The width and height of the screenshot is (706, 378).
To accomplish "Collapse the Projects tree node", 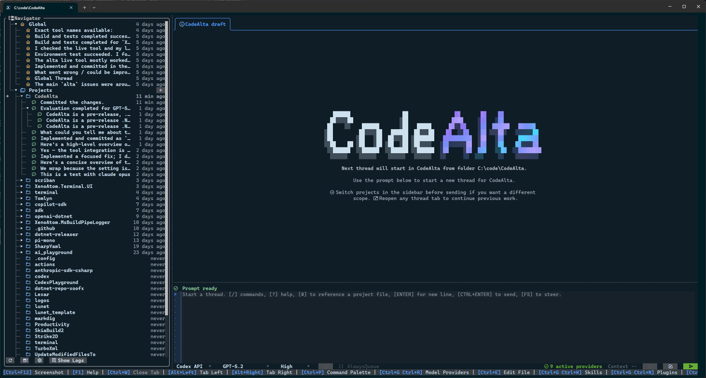I will (x=16, y=90).
